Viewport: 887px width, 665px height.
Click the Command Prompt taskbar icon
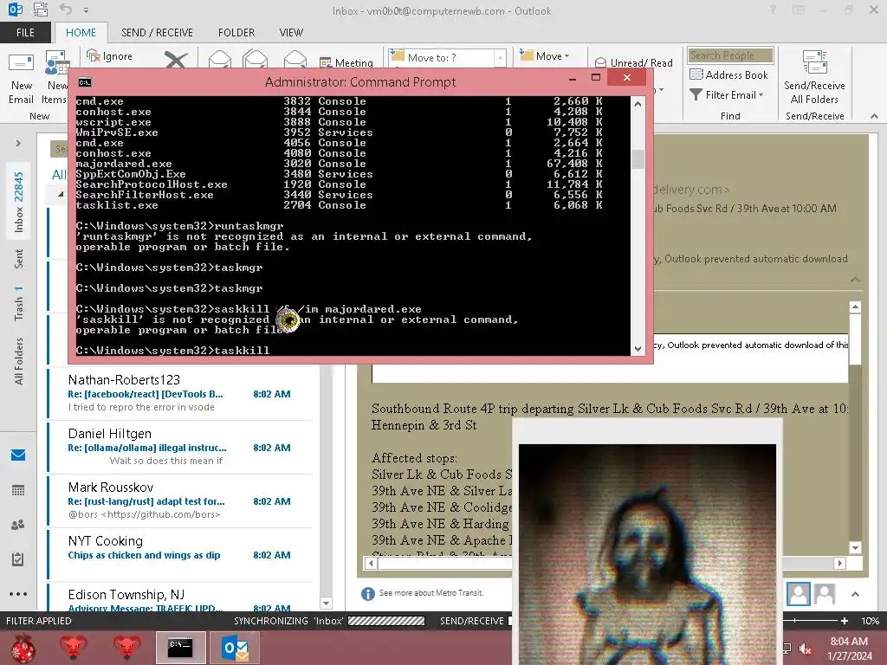pyautogui.click(x=180, y=648)
